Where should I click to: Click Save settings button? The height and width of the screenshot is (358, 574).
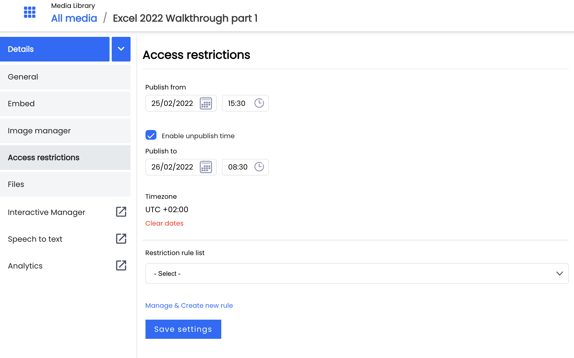click(x=183, y=329)
